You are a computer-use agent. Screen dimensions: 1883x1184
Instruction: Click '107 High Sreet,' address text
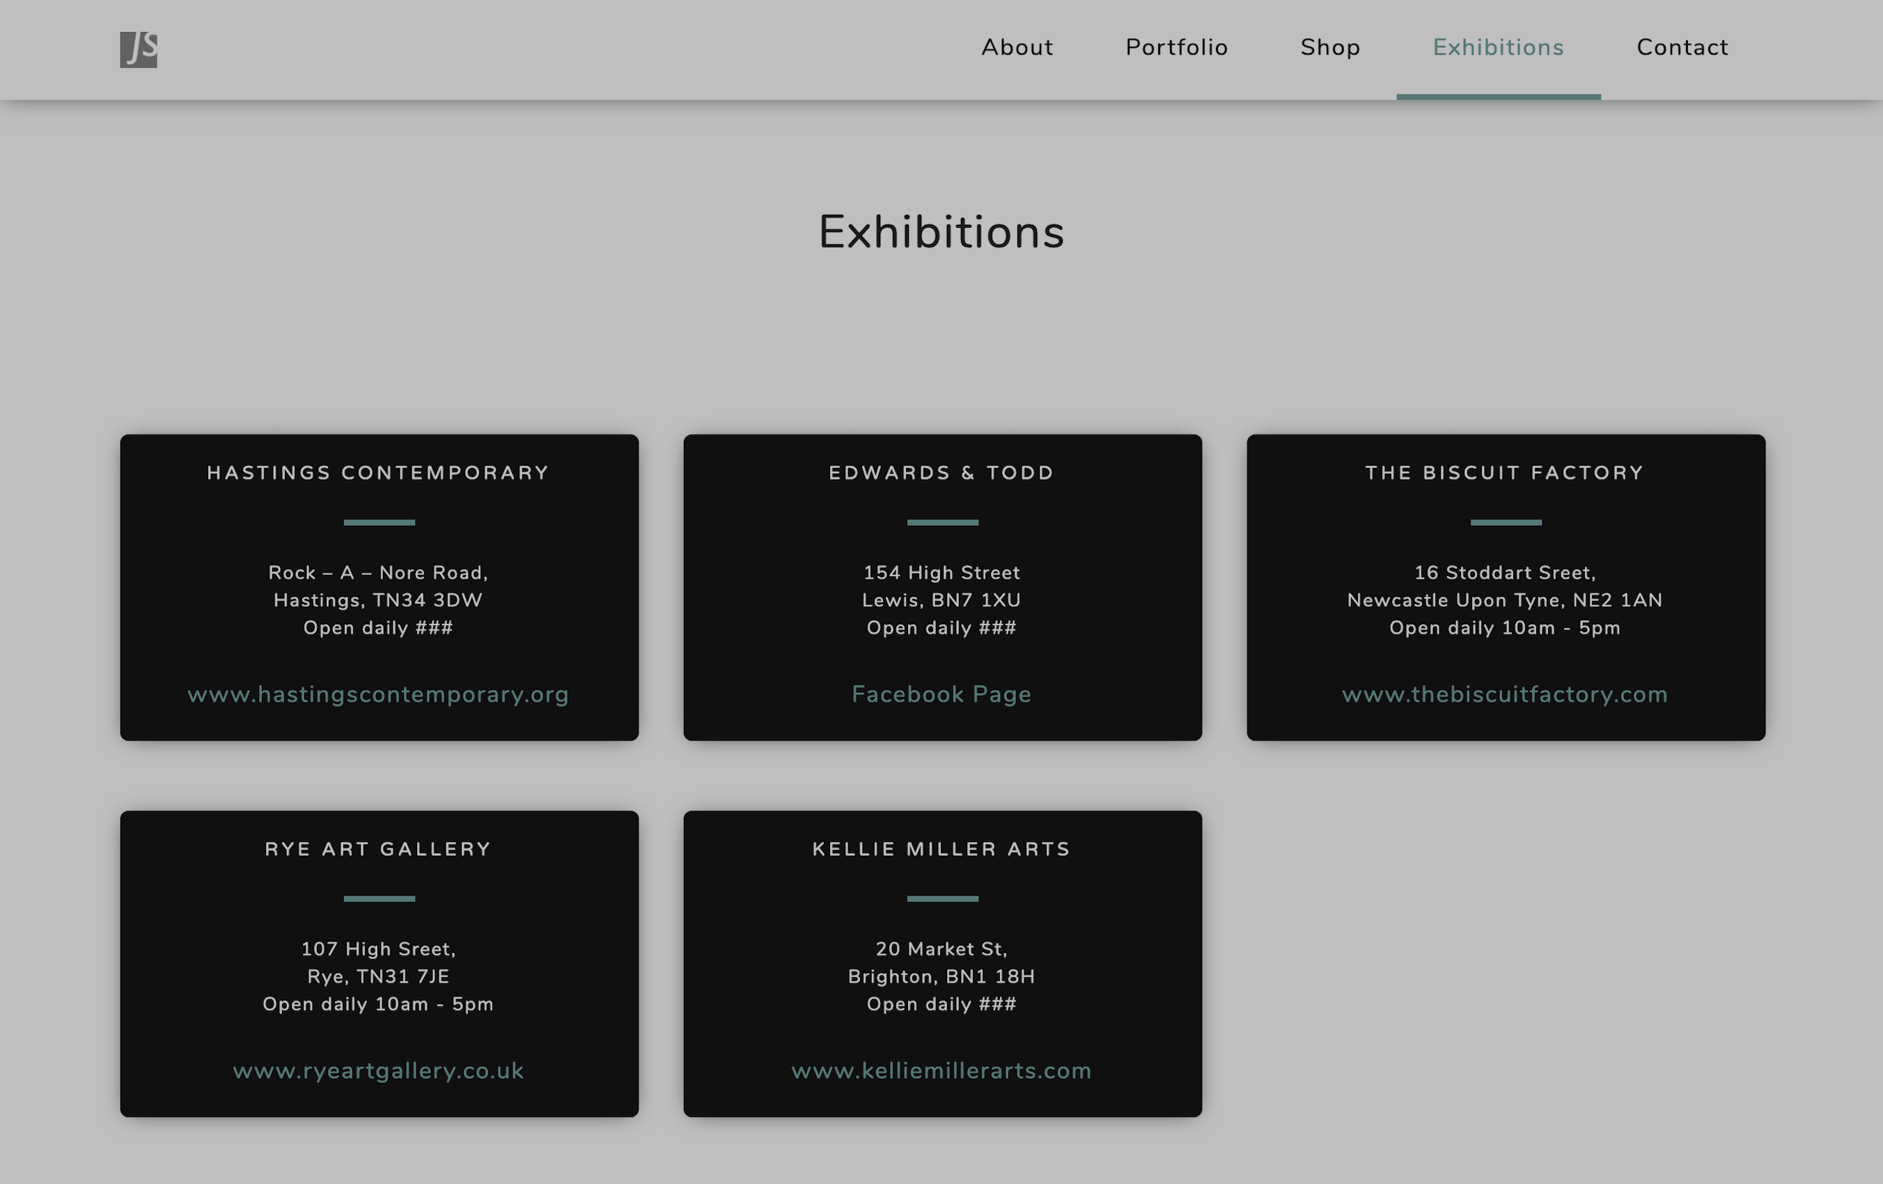pyautogui.click(x=378, y=949)
